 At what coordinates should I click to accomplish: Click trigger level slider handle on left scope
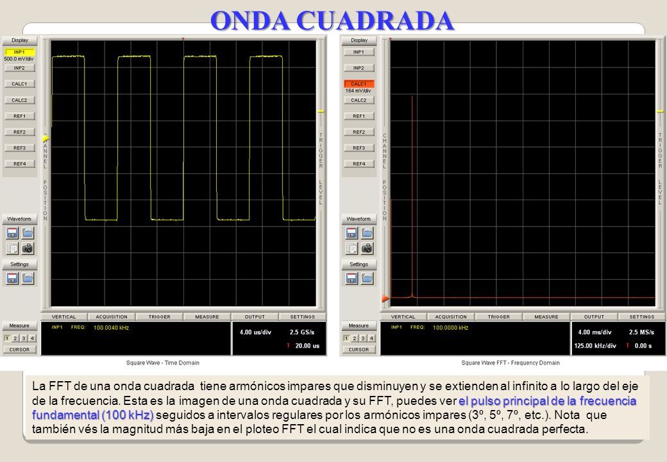(x=321, y=112)
